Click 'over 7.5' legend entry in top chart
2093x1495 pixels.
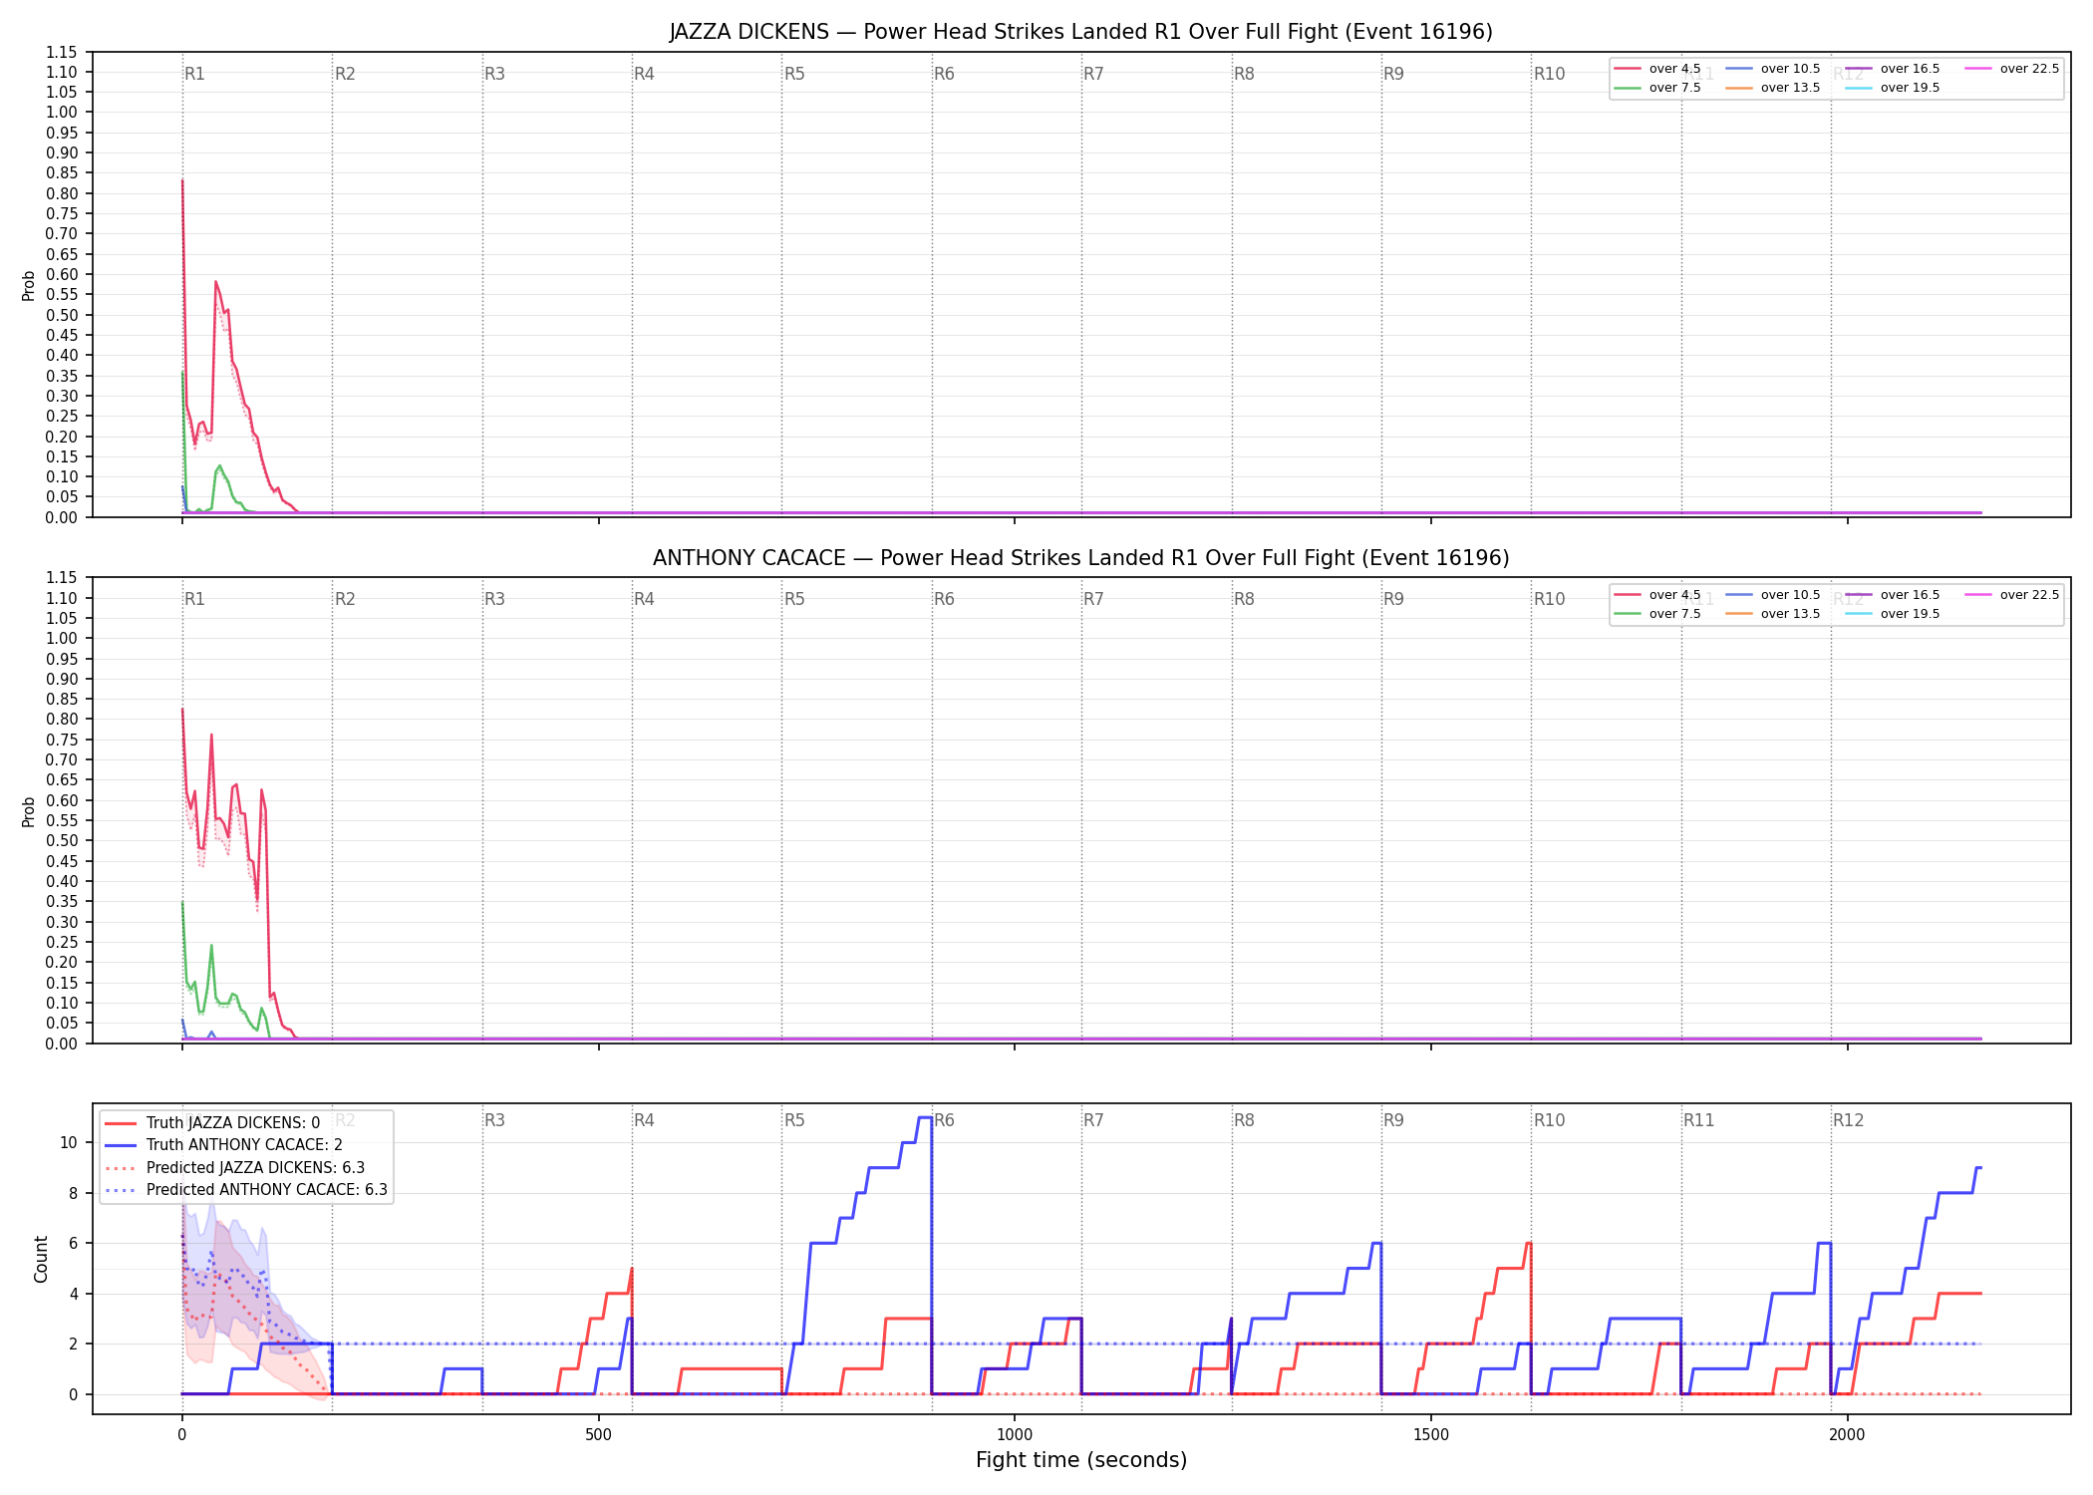1657,88
